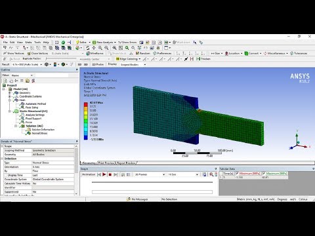The width and height of the screenshot is (315, 236).
Task: Click the Display Time Last field
Action: (53, 175)
